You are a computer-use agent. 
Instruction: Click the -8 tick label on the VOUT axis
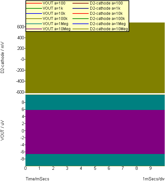pyautogui.click(x=22, y=159)
